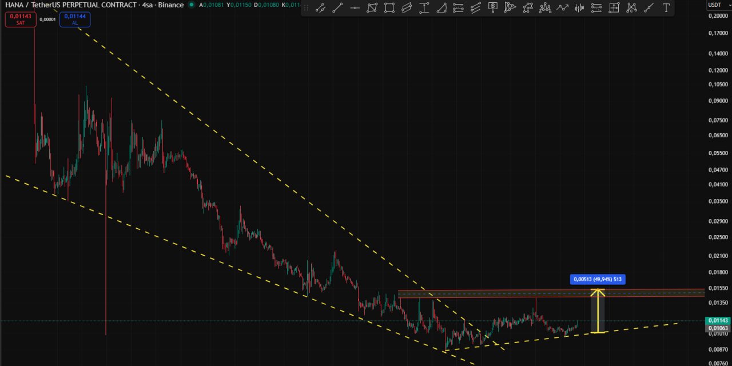Click the blue AL buy button
This screenshot has height=366, width=732.
[74, 19]
